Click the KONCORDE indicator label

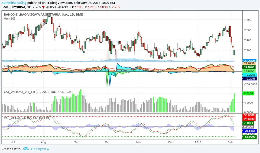pos(21,66)
